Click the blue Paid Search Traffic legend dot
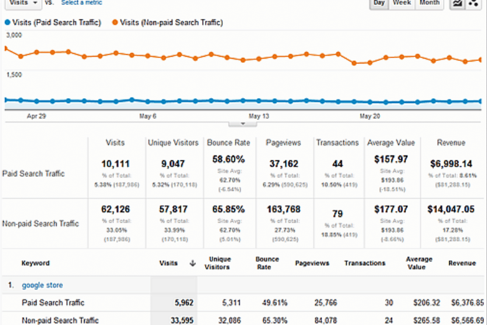The height and width of the screenshot is (325, 487). pos(7,23)
